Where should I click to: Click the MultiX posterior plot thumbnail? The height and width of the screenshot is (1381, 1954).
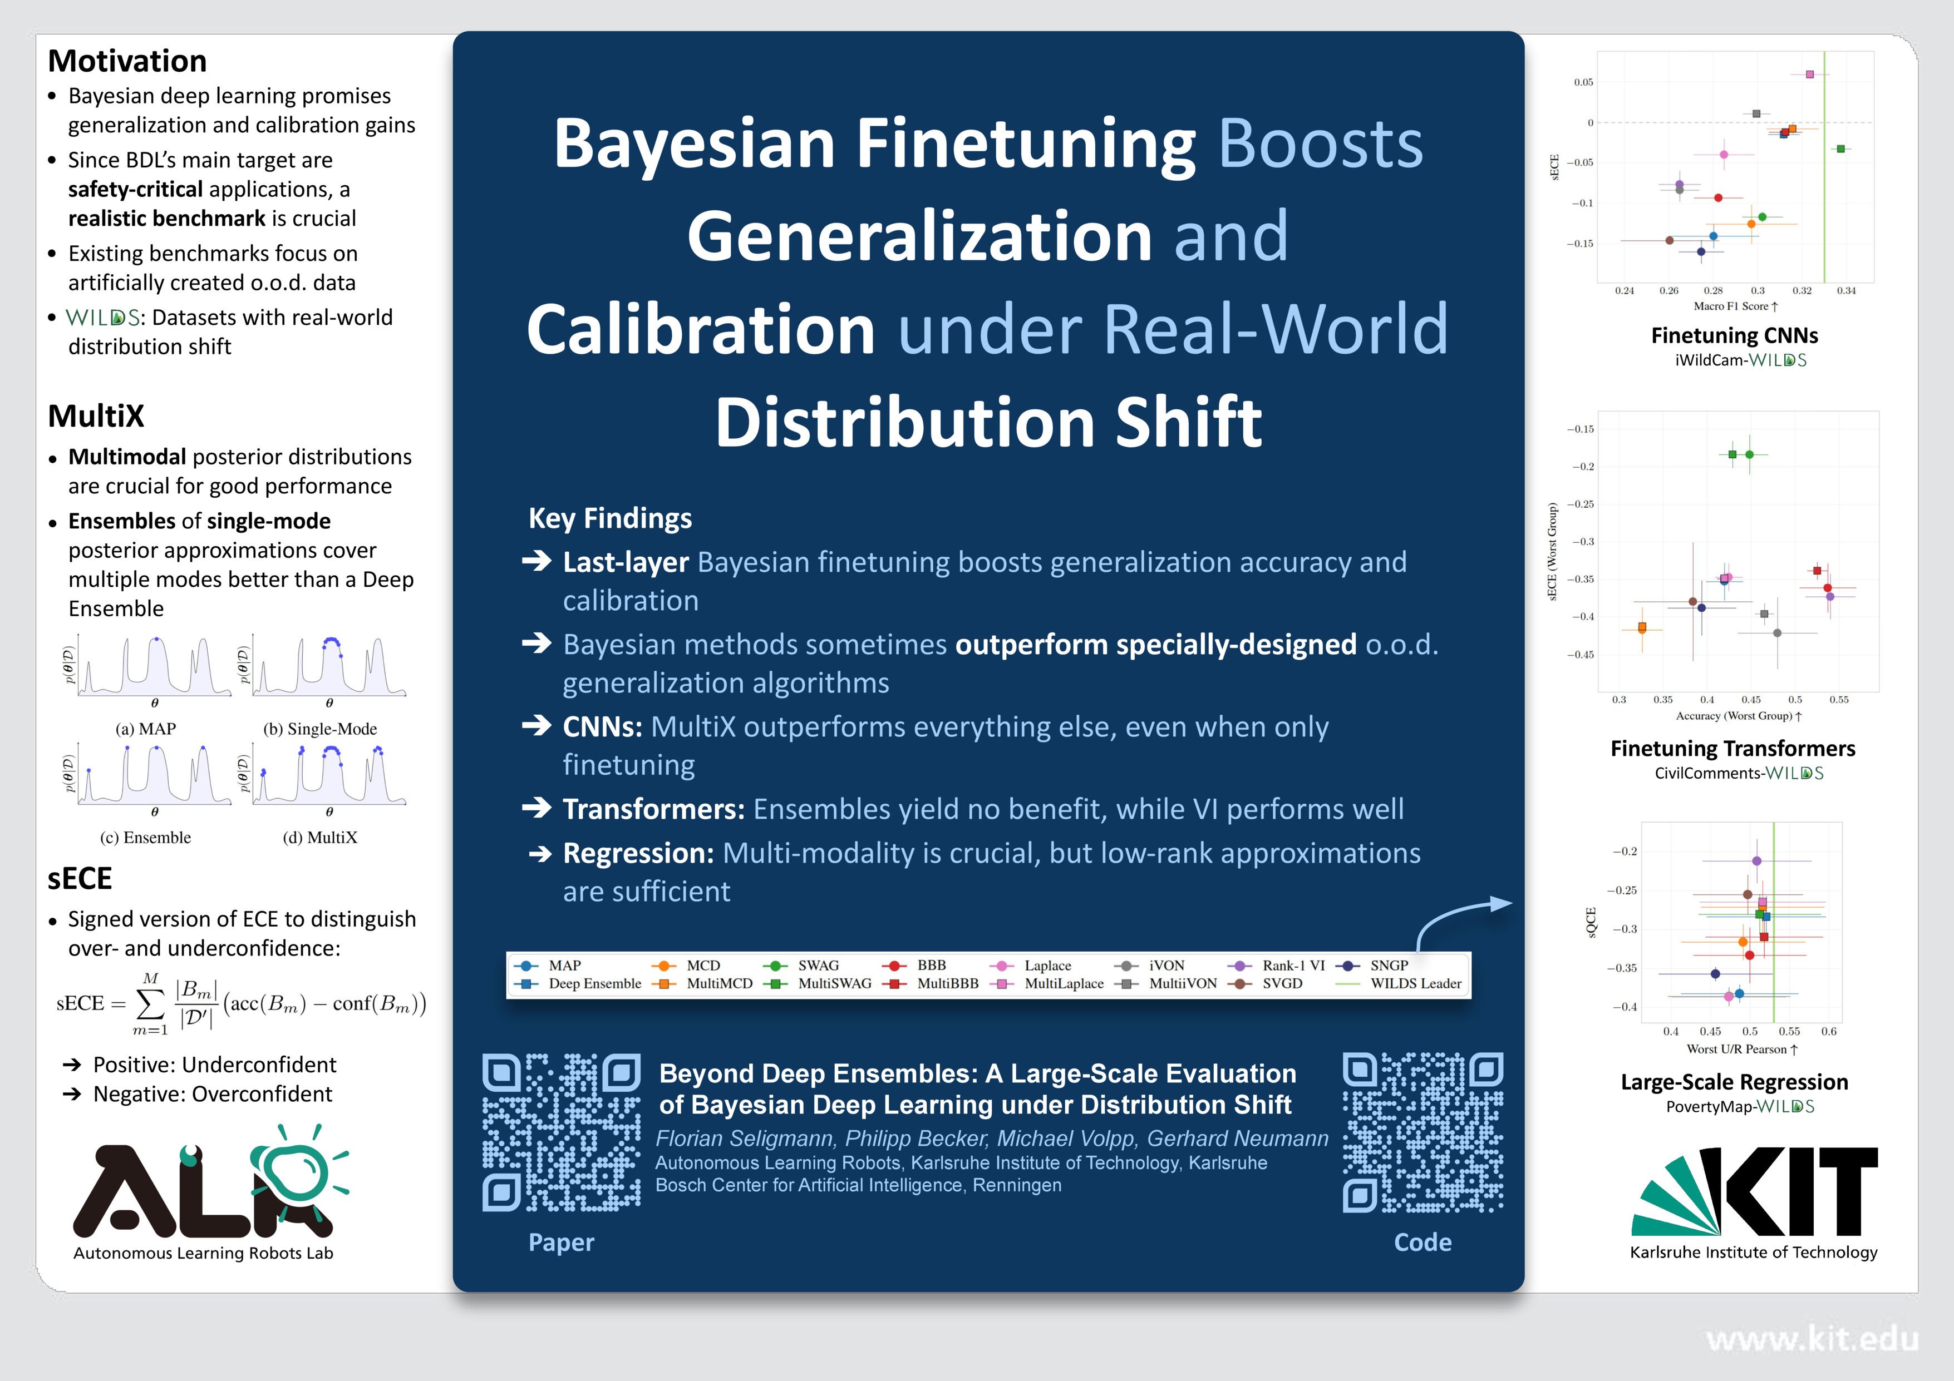point(328,775)
